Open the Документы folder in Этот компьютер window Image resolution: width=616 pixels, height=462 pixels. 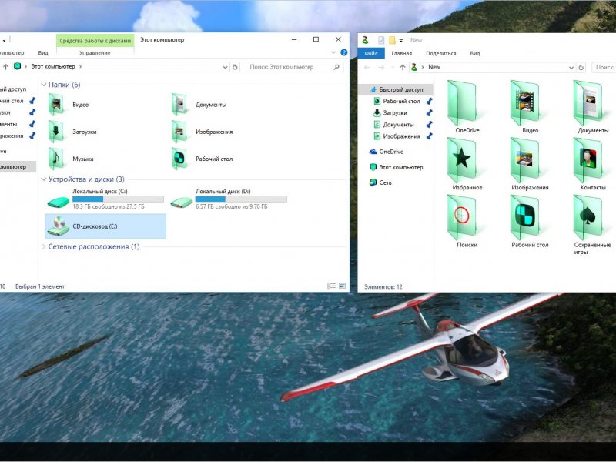pos(199,105)
